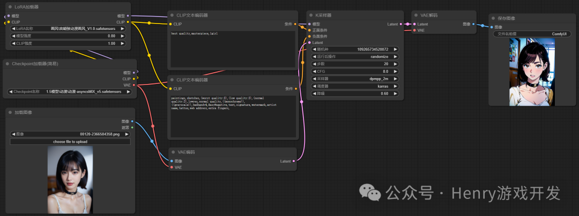
Task: Edit the 文件名前缀 field showing ComfyUI
Action: (532, 34)
